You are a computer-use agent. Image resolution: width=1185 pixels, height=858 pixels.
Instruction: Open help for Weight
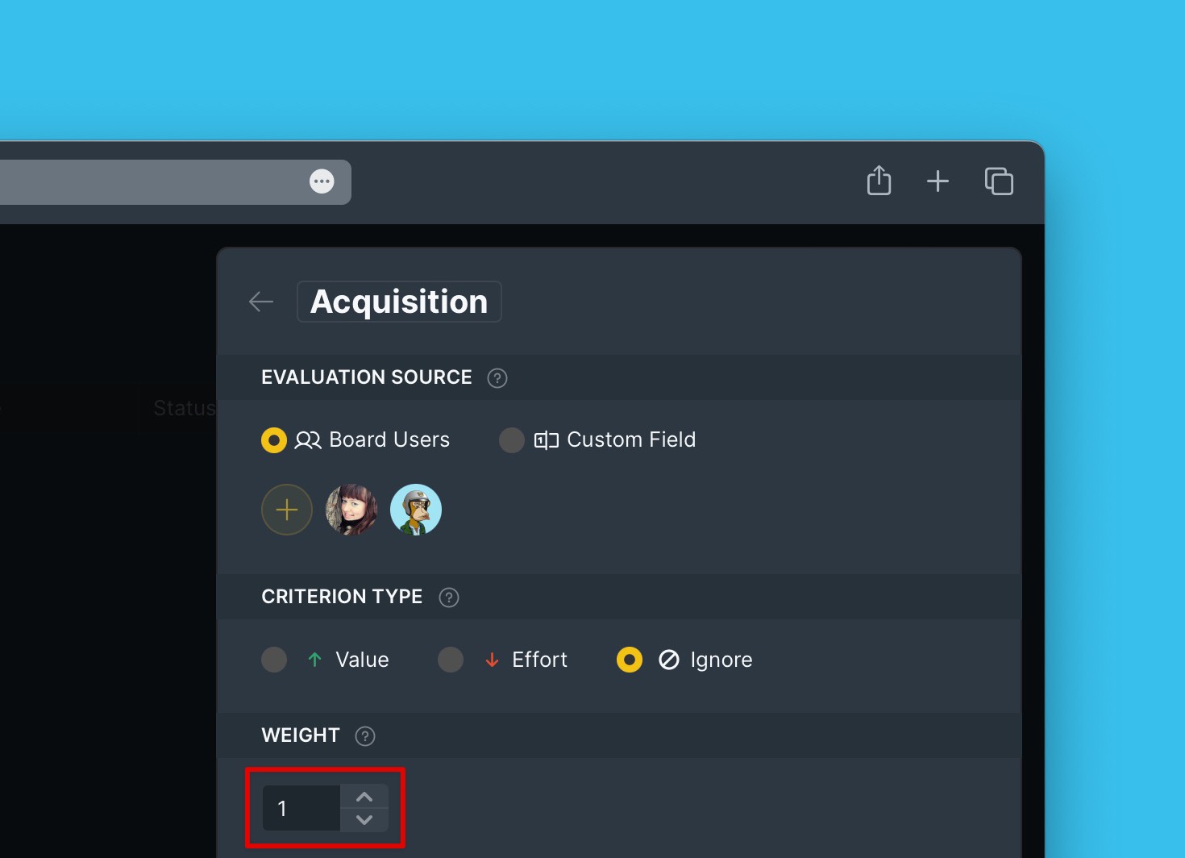click(x=365, y=736)
